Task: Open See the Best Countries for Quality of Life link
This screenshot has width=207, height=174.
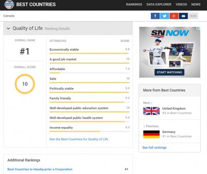Action: tap(79, 139)
